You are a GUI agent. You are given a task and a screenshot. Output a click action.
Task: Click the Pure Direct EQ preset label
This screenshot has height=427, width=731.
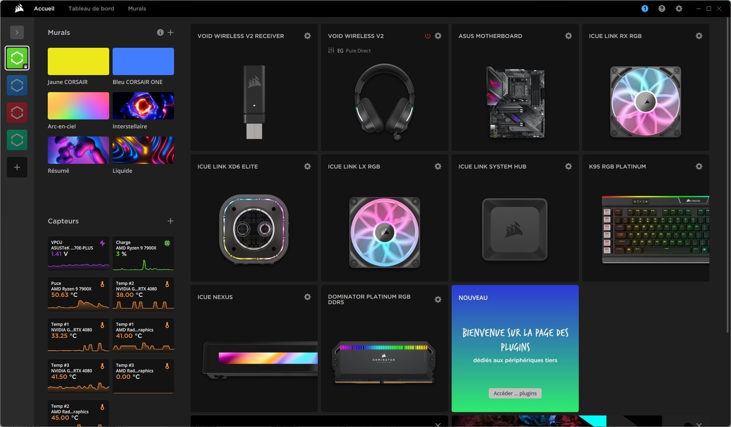358,51
